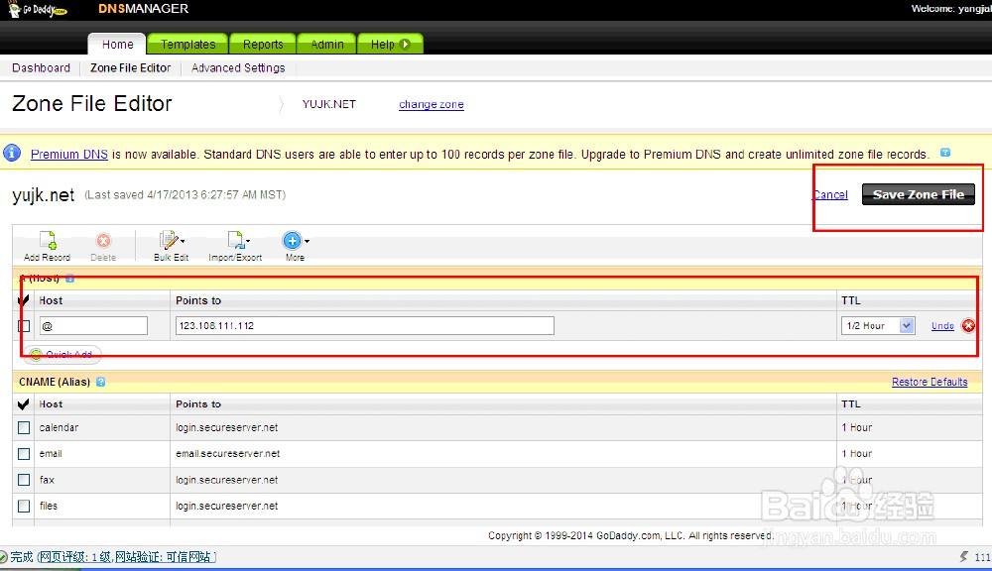The image size is (992, 571).
Task: Click the browser status bar text
Action: [x=113, y=556]
